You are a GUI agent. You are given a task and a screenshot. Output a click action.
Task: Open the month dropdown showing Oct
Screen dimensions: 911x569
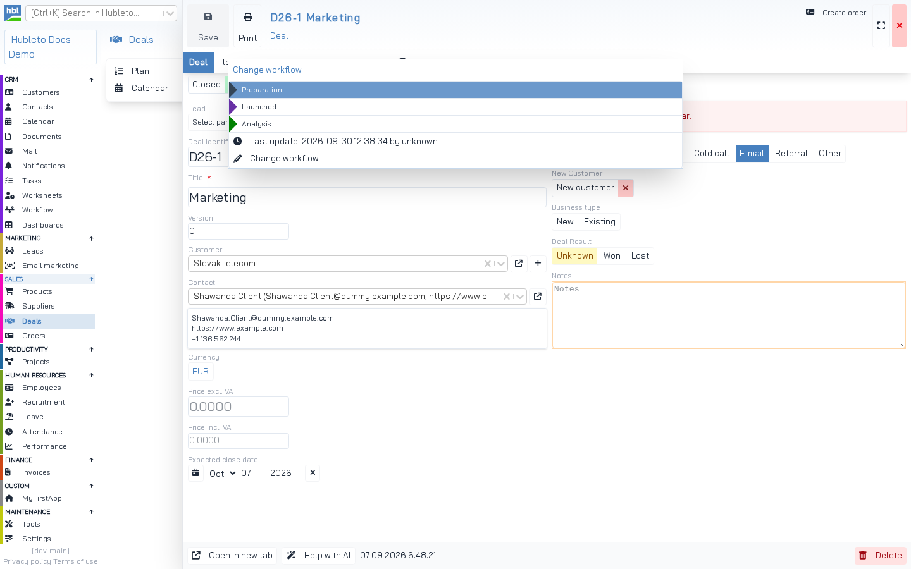(x=223, y=474)
